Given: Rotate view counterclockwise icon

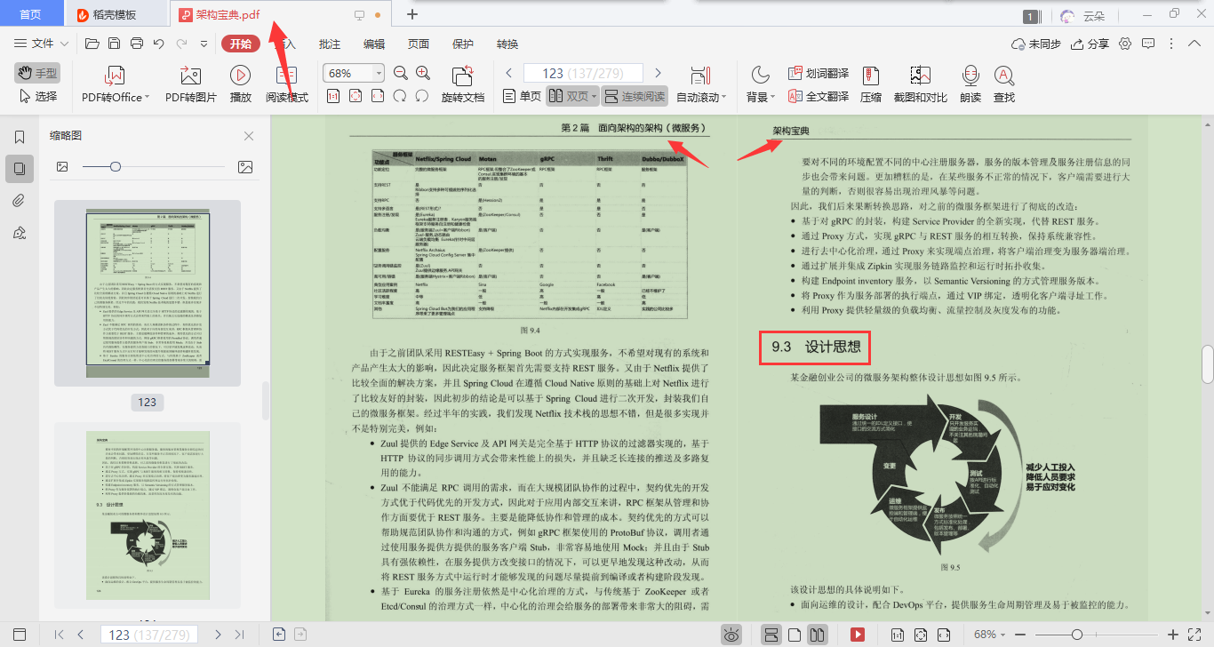Looking at the screenshot, I should tap(400, 96).
